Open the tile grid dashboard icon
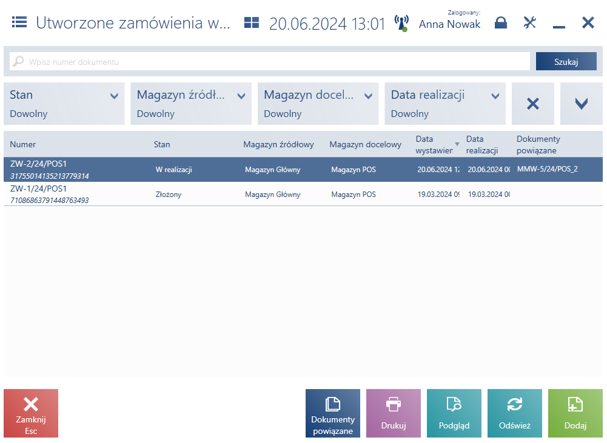Image resolution: width=607 pixels, height=443 pixels. pyautogui.click(x=251, y=22)
